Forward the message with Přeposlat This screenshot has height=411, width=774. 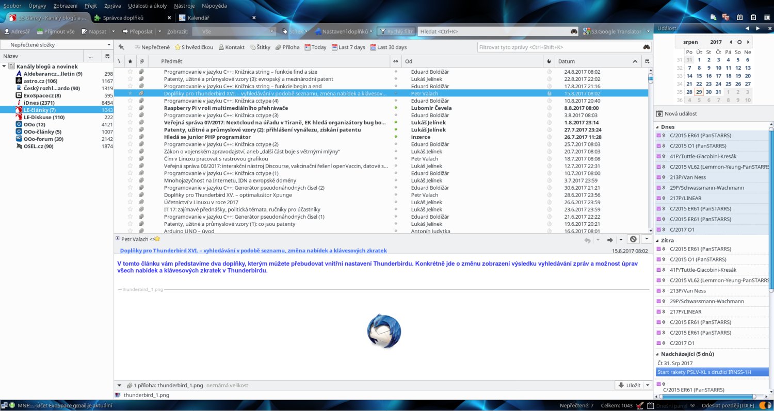pos(137,31)
